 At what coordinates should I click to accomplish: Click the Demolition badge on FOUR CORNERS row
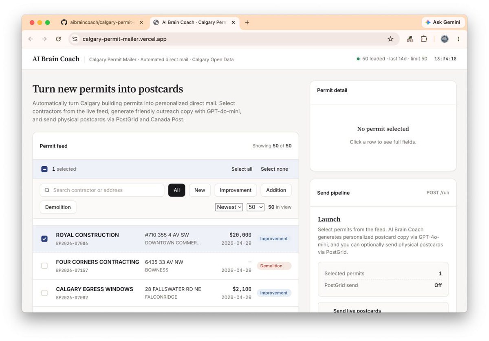274,266
